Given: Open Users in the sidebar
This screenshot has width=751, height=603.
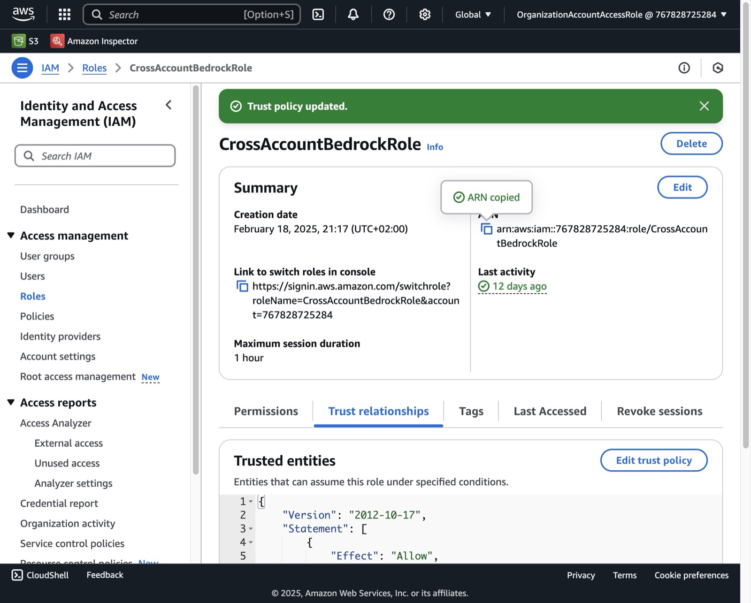Looking at the screenshot, I should (32, 276).
